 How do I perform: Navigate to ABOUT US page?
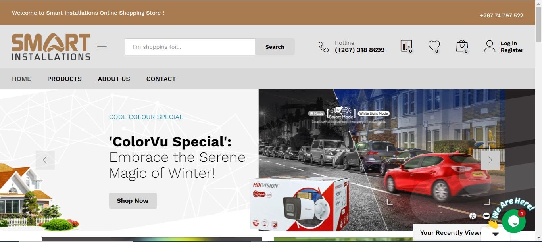(x=114, y=79)
